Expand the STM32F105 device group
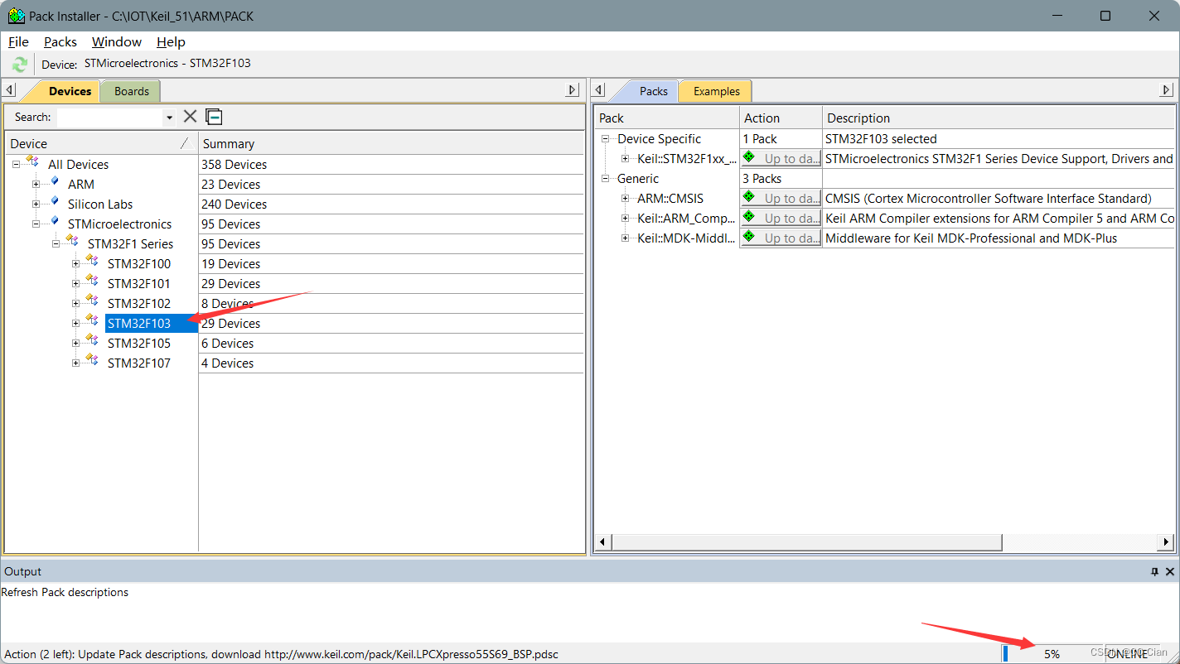Viewport: 1180px width, 664px height. pos(75,343)
